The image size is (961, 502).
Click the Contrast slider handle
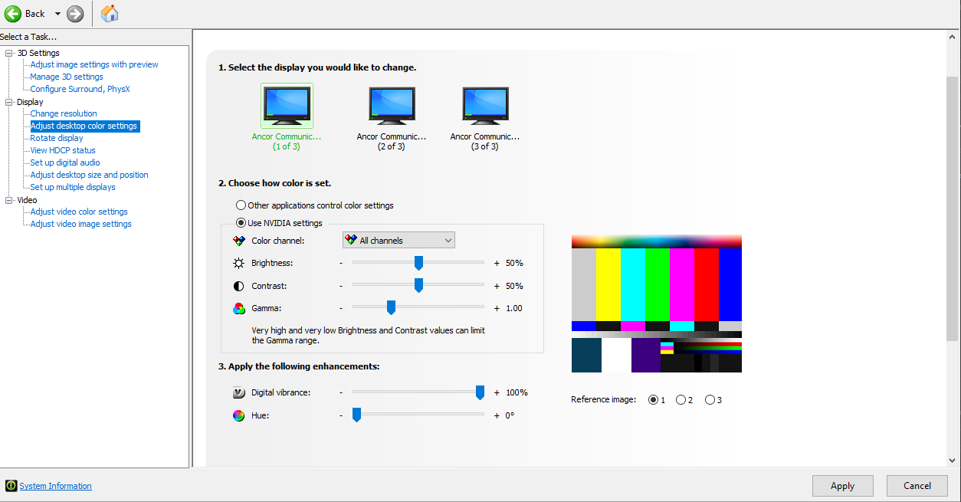[418, 286]
